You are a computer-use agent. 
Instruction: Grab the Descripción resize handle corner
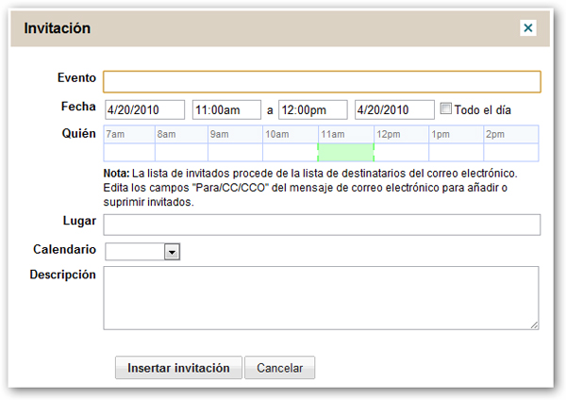534,325
